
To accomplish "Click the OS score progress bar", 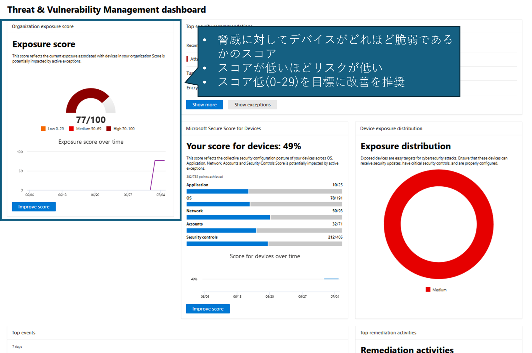I will pos(264,204).
